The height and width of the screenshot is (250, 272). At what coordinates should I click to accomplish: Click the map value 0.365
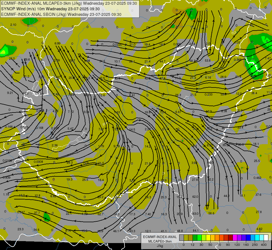(238, 60)
